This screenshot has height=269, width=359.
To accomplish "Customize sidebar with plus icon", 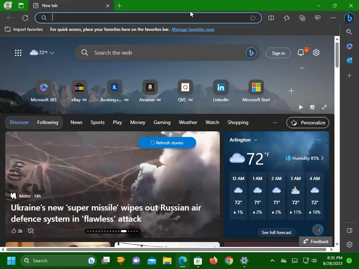I will point(350,75).
